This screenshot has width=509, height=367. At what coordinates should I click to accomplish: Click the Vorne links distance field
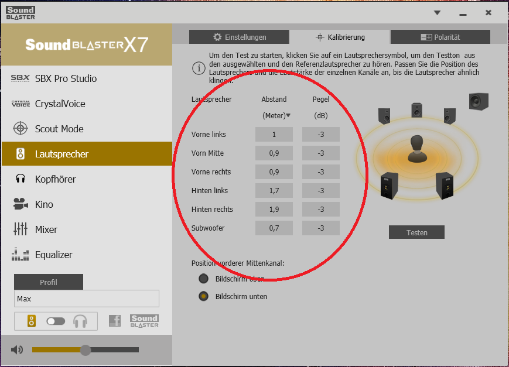click(274, 135)
